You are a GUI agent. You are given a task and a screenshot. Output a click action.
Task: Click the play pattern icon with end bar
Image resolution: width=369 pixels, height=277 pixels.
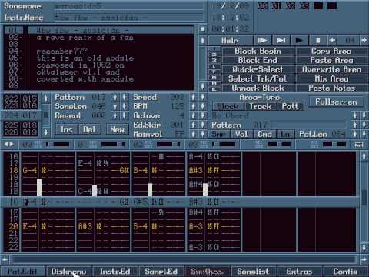pyautogui.click(x=281, y=40)
